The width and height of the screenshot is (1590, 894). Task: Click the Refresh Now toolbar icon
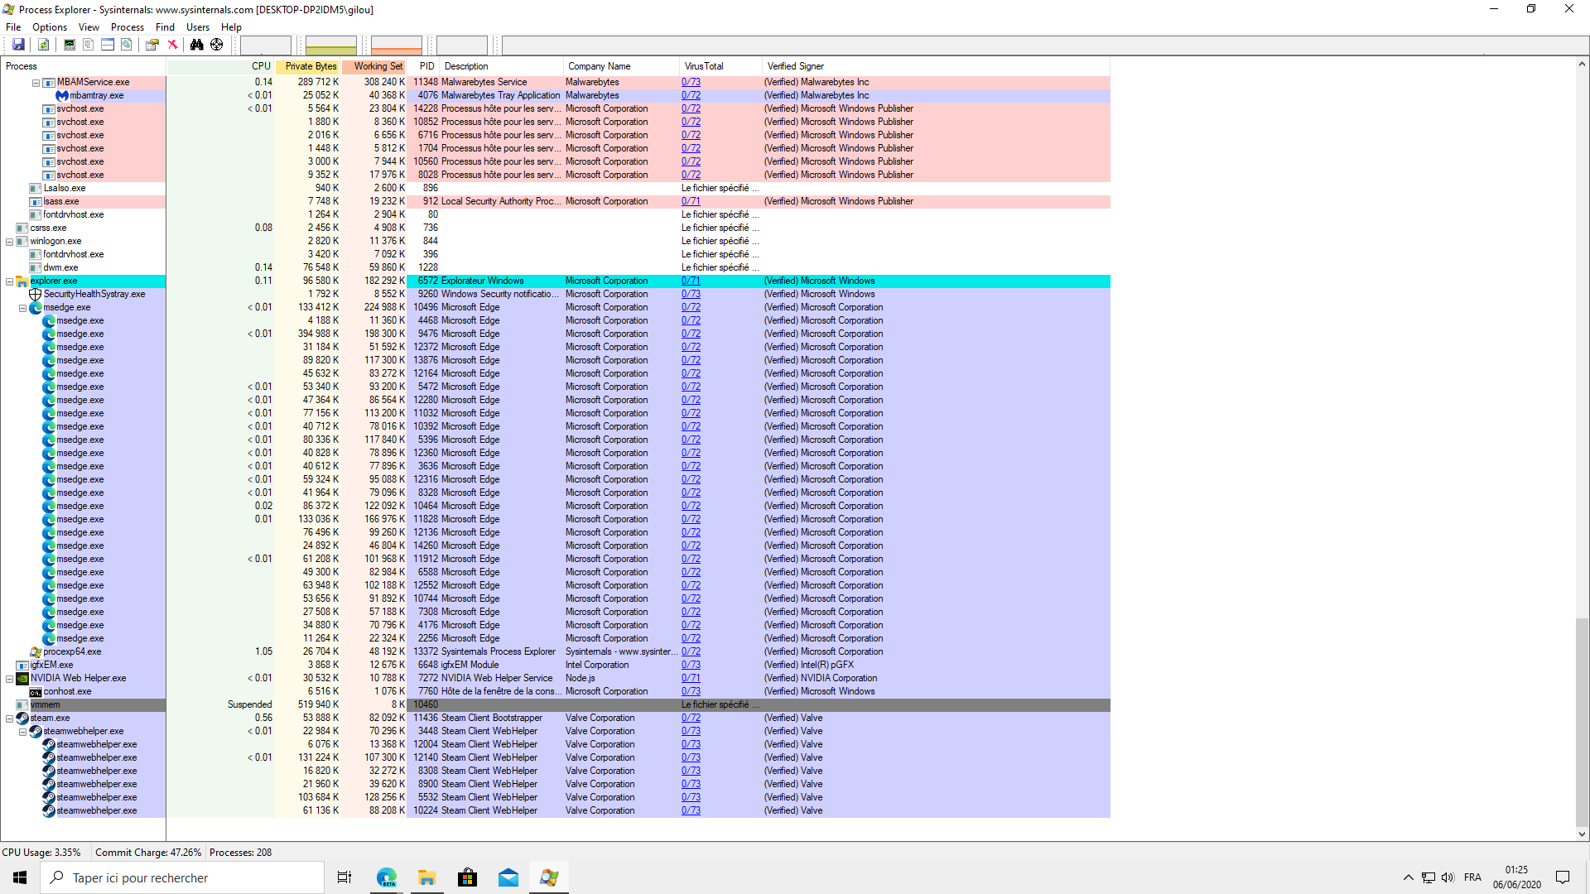tap(43, 45)
